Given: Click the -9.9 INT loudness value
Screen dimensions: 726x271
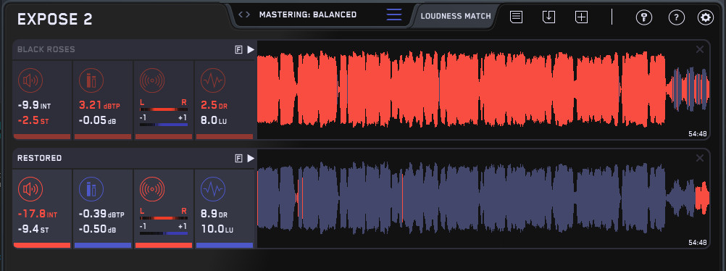Looking at the screenshot, I should [x=34, y=106].
